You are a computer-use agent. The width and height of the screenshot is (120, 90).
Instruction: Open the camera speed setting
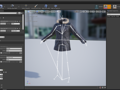click(103, 11)
